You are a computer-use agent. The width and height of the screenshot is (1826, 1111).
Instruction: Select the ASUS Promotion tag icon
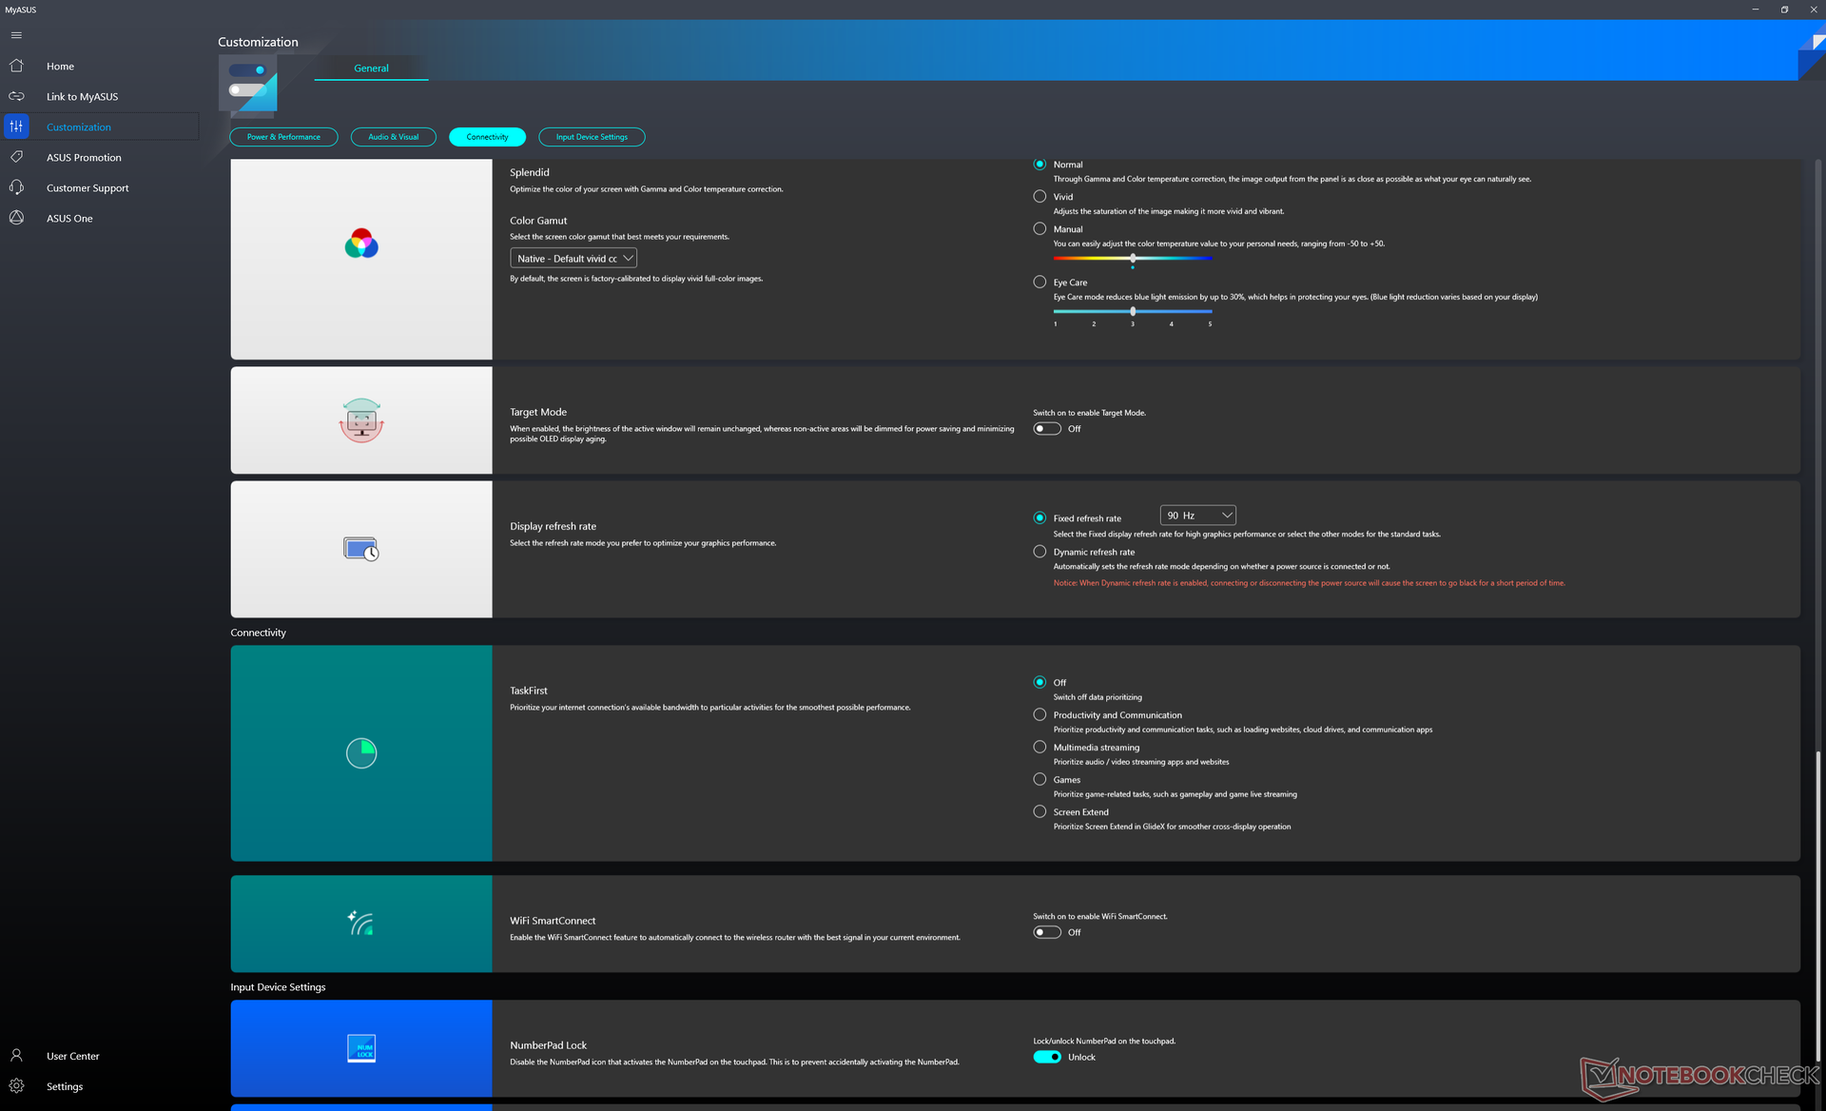coord(16,157)
